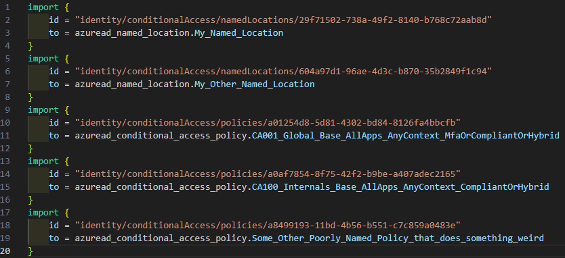Click CA100_Internals_Base policy name
Viewport: 565px width, 258px height.
tap(400, 187)
